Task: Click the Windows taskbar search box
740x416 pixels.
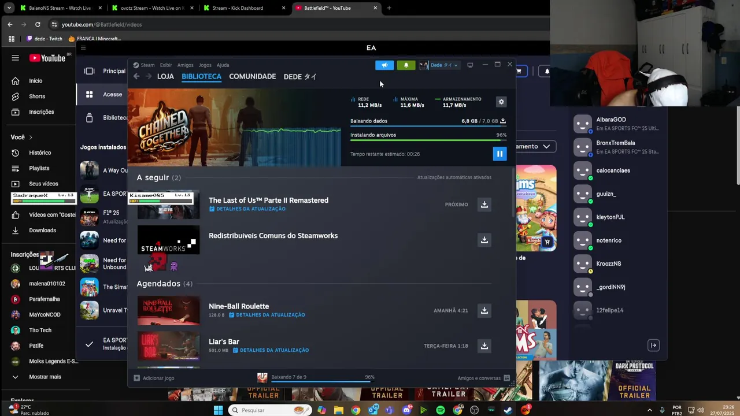Action: point(269,410)
